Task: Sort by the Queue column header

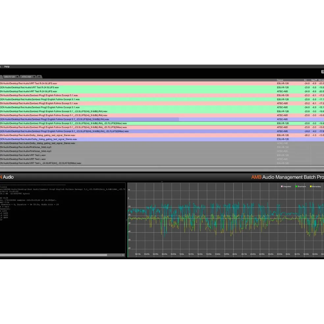Action: (280, 80)
